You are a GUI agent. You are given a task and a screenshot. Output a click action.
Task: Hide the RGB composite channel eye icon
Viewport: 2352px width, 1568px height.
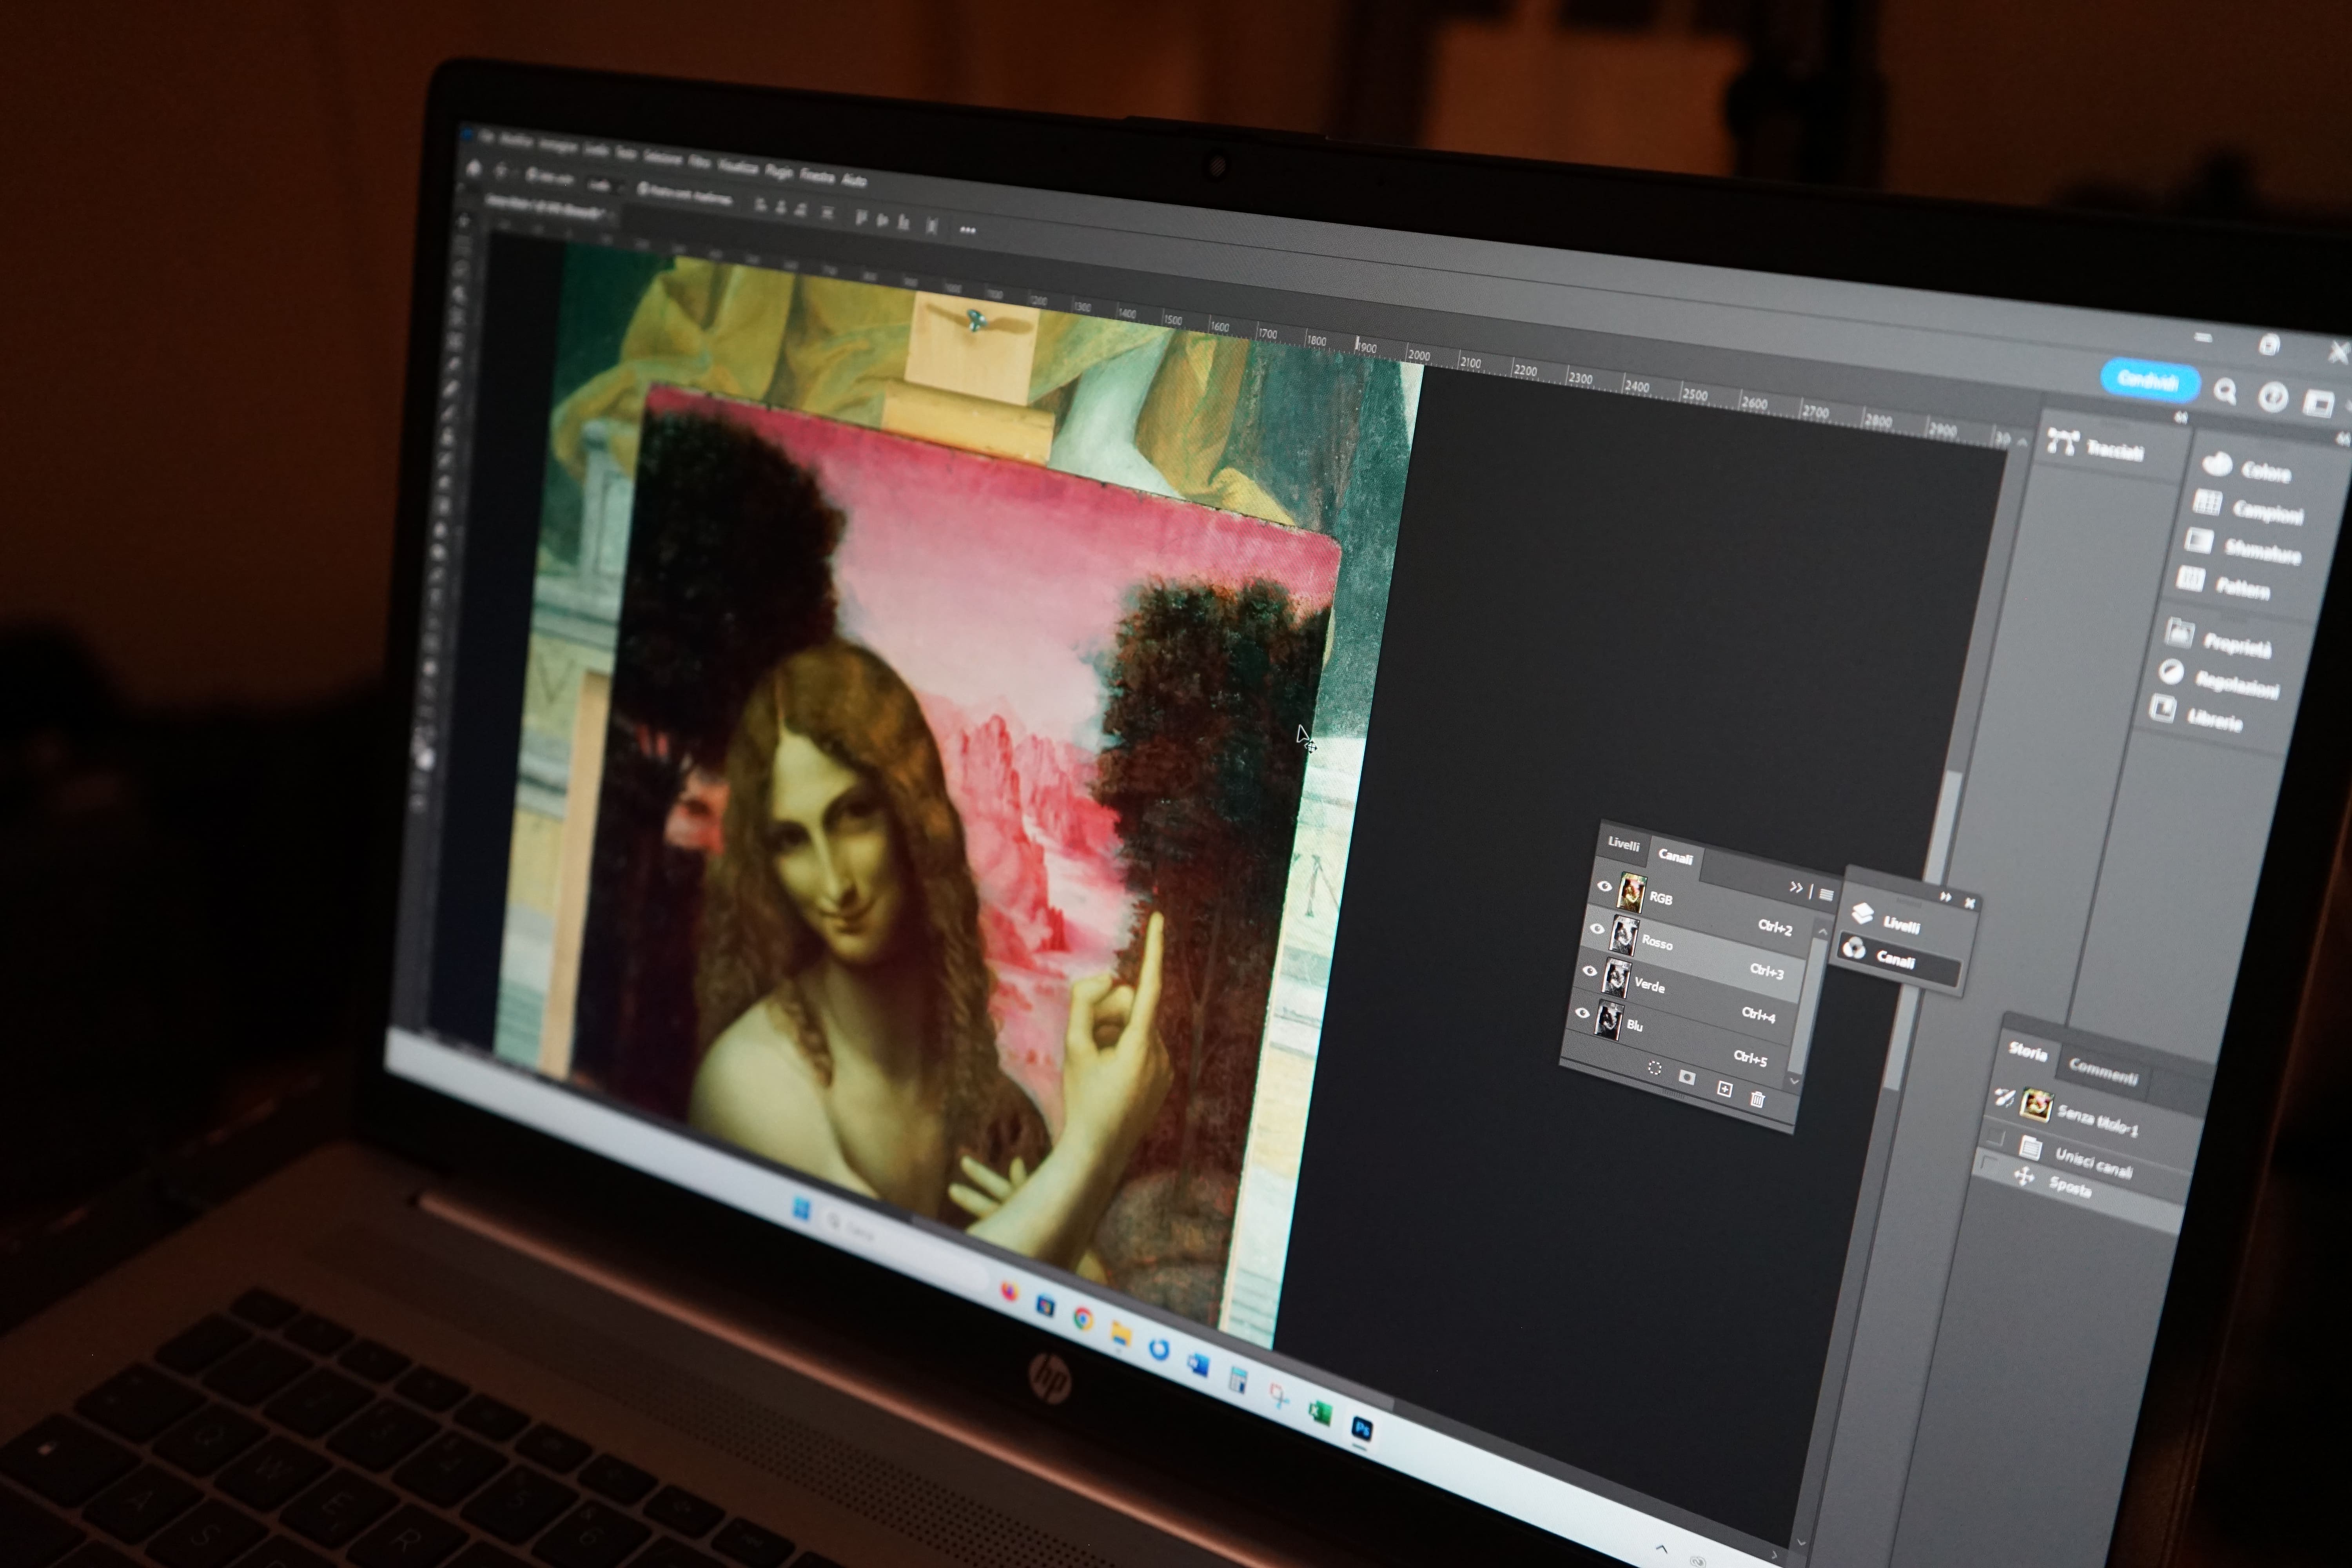(1605, 886)
